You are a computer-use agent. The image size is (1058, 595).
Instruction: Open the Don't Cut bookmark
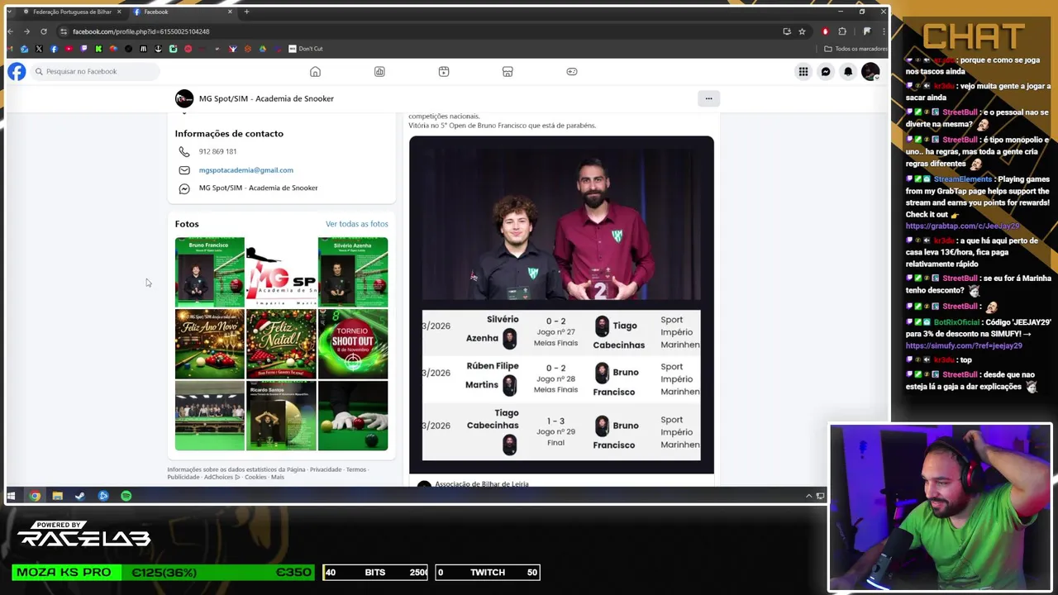pos(306,49)
